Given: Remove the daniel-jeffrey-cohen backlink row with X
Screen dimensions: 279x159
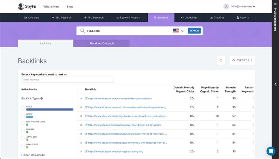Looking at the screenshot, I should (81, 99).
